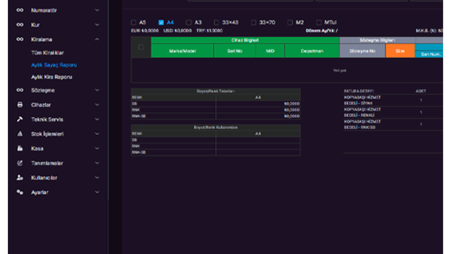The width and height of the screenshot is (451, 254).
Task: Click the Cihaz Bilgileri group header
Action: coord(245,40)
